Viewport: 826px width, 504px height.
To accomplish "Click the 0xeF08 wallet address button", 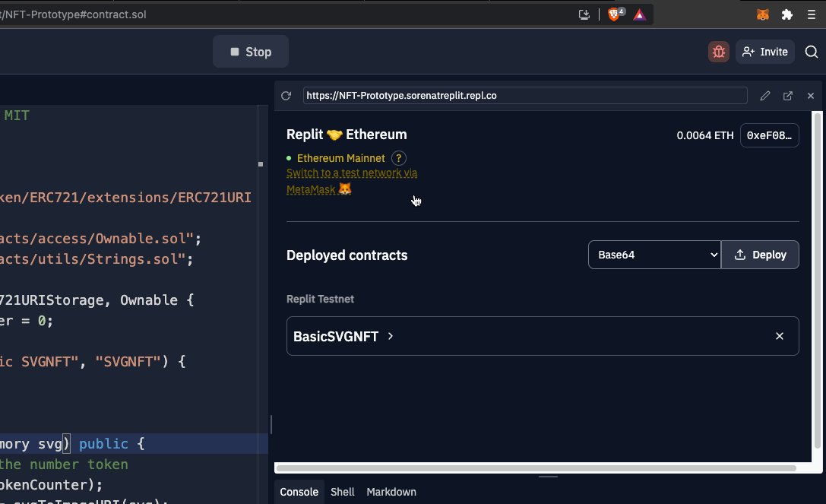I will pyautogui.click(x=769, y=135).
